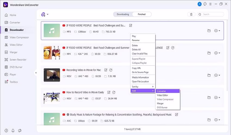The height and width of the screenshot is (135, 231).
Task: Open the hamburger menu icon
Action: click(210, 4)
